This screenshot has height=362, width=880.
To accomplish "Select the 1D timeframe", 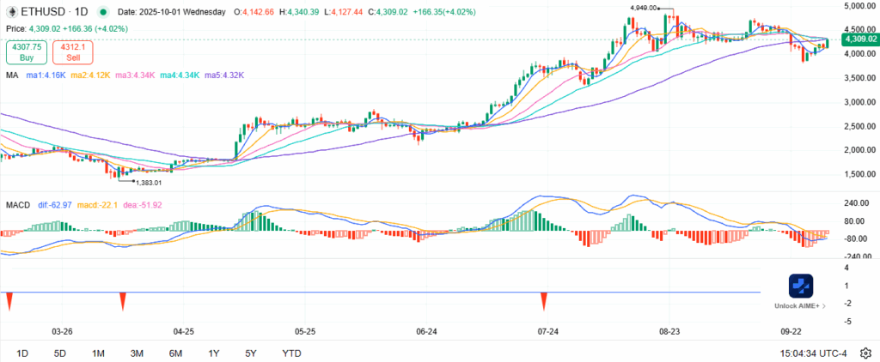I will tap(22, 353).
